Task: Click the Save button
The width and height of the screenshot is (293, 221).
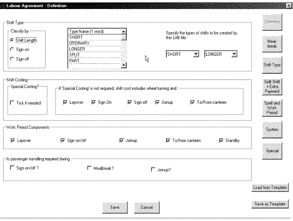Action: click(x=115, y=207)
